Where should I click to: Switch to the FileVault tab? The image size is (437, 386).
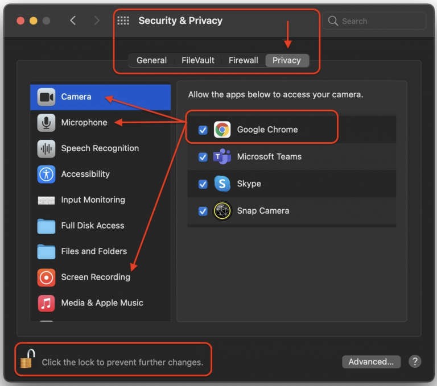198,60
